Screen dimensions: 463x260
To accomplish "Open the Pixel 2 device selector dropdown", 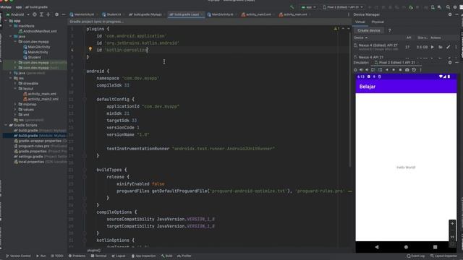I will point(343,7).
